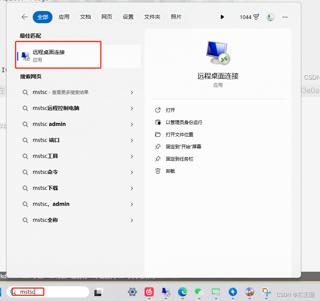Open the user profile avatar
Viewport: 320px width, 301px height.
[x=271, y=17]
